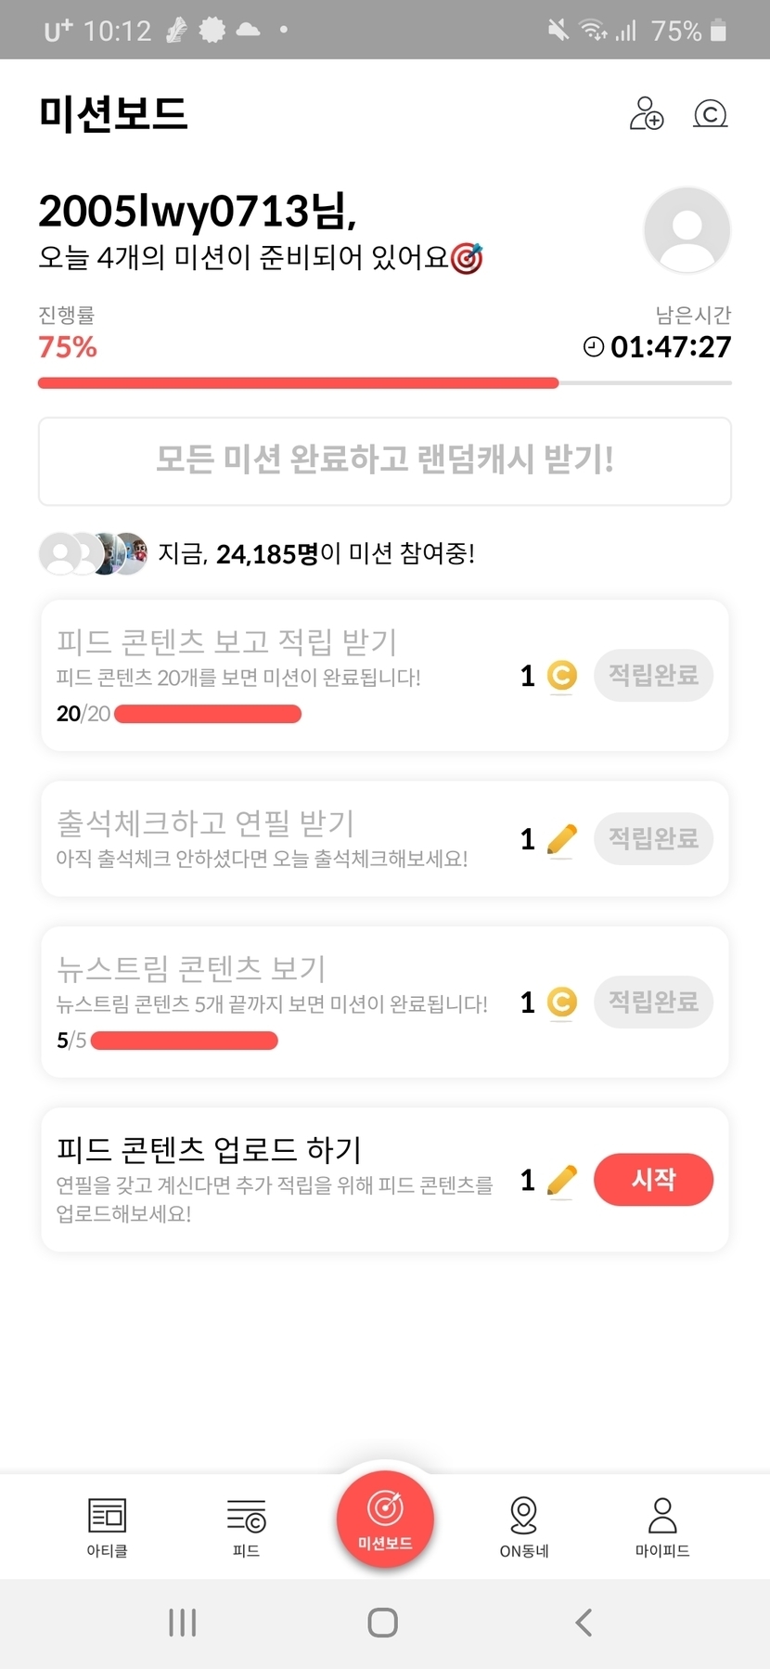This screenshot has width=770, height=1669.
Task: Open the 아티클 tab
Action: coord(107,1526)
